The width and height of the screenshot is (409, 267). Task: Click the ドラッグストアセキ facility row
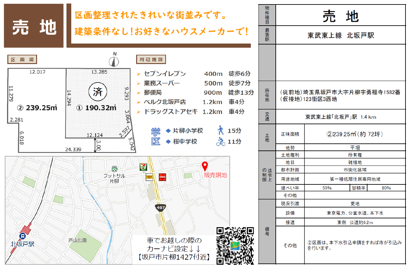point(190,112)
